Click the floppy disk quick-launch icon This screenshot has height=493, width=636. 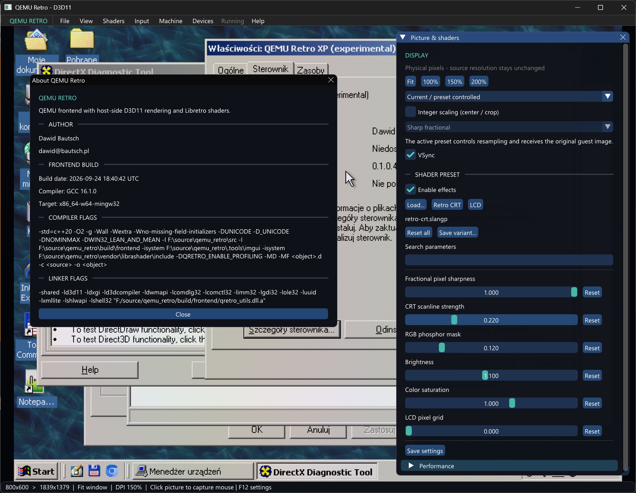[94, 471]
